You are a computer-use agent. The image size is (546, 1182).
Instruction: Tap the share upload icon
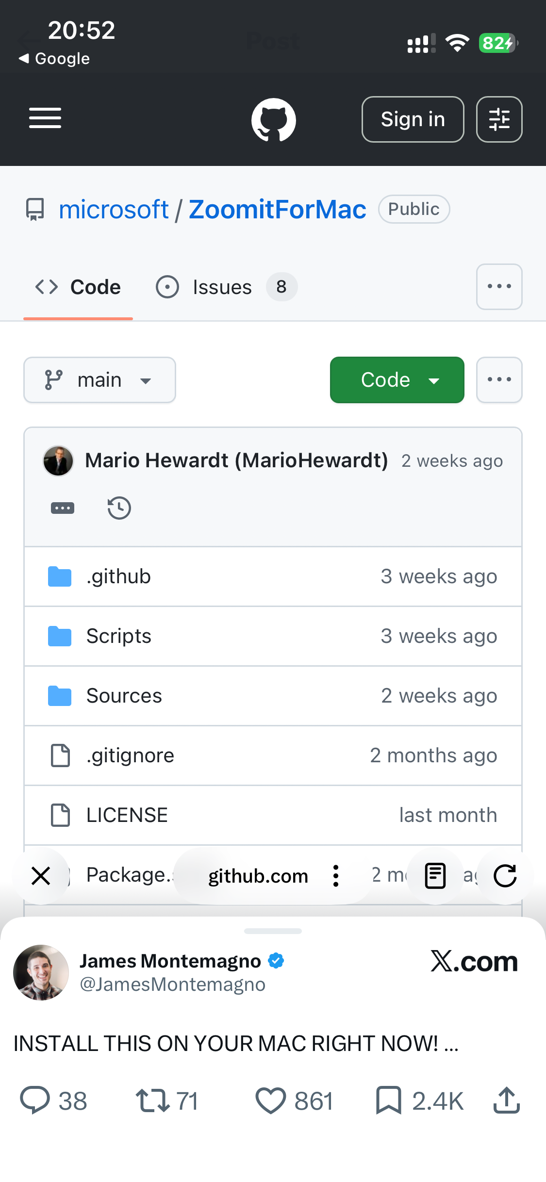[x=507, y=1100]
